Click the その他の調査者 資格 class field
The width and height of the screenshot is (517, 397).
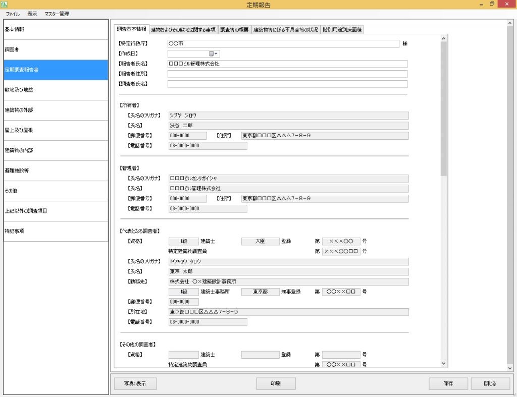tap(184, 355)
